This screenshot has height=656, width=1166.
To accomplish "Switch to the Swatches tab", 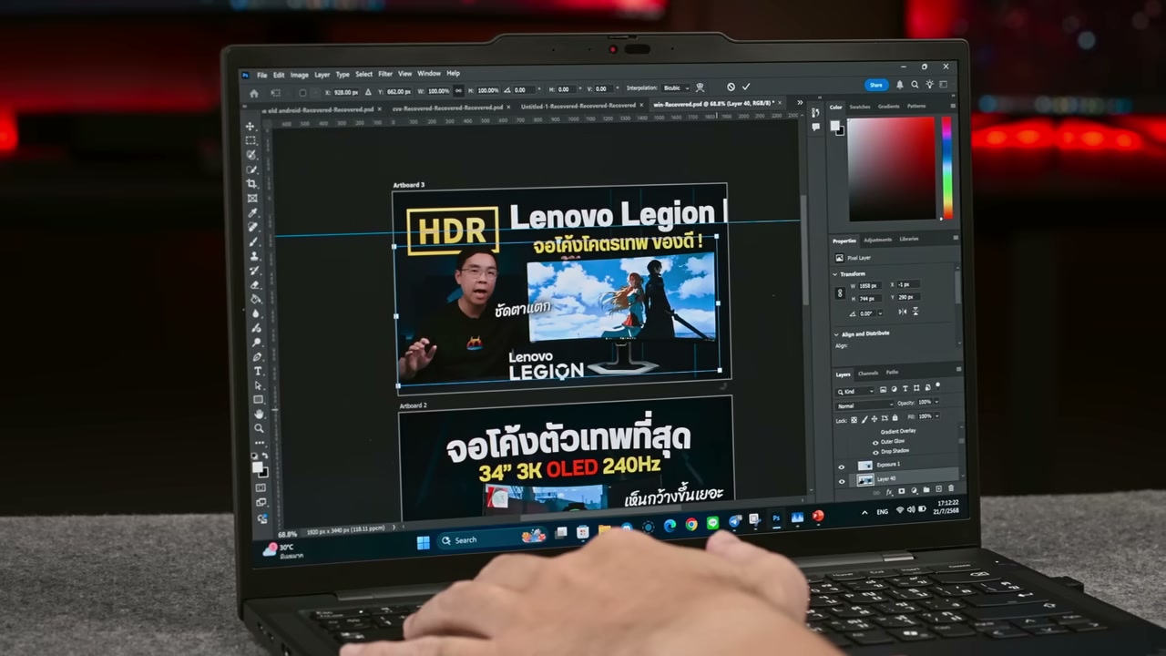I will click(860, 107).
